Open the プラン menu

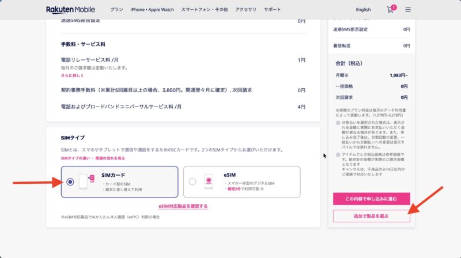tap(116, 10)
